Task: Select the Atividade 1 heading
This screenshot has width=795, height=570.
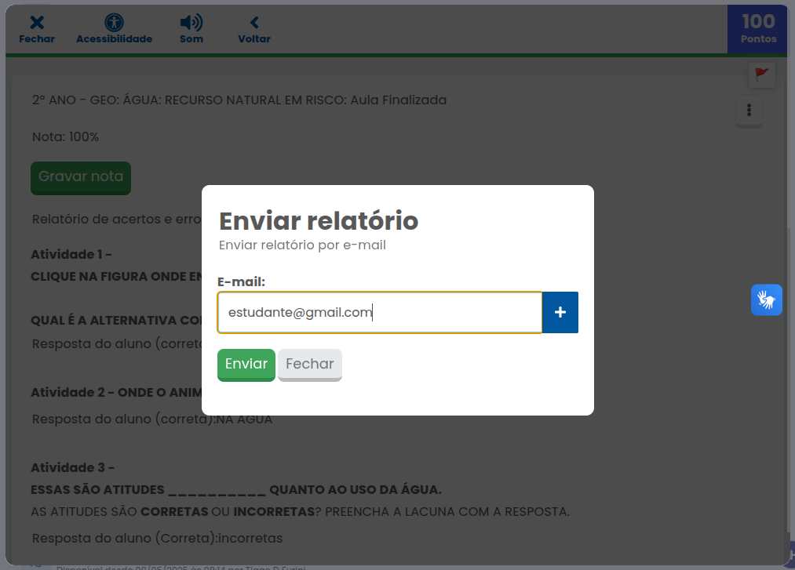Action: pyautogui.click(x=71, y=255)
